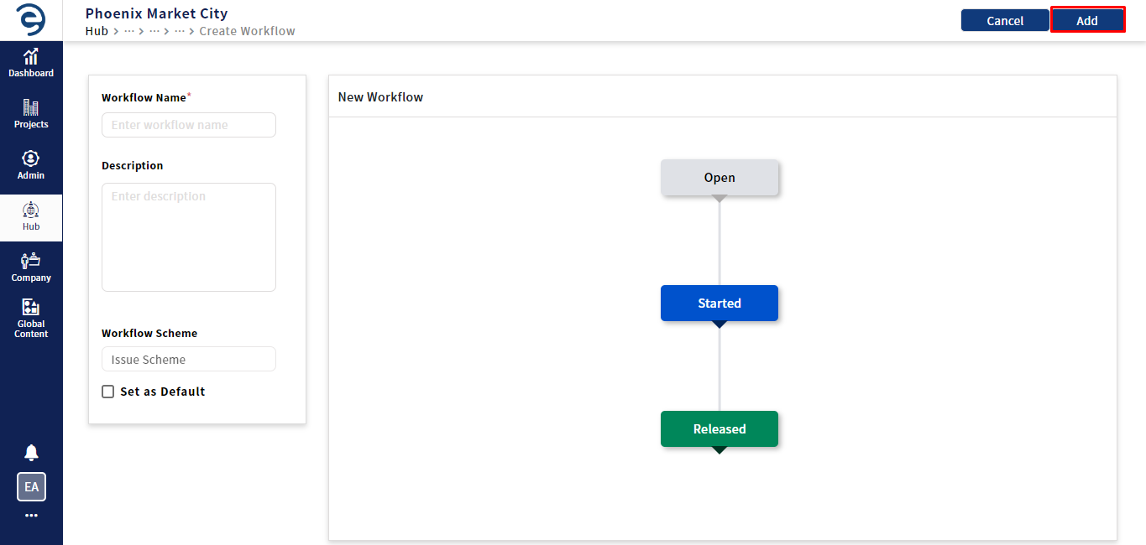Click the arrow under the Open node
This screenshot has width=1146, height=545.
[720, 199]
